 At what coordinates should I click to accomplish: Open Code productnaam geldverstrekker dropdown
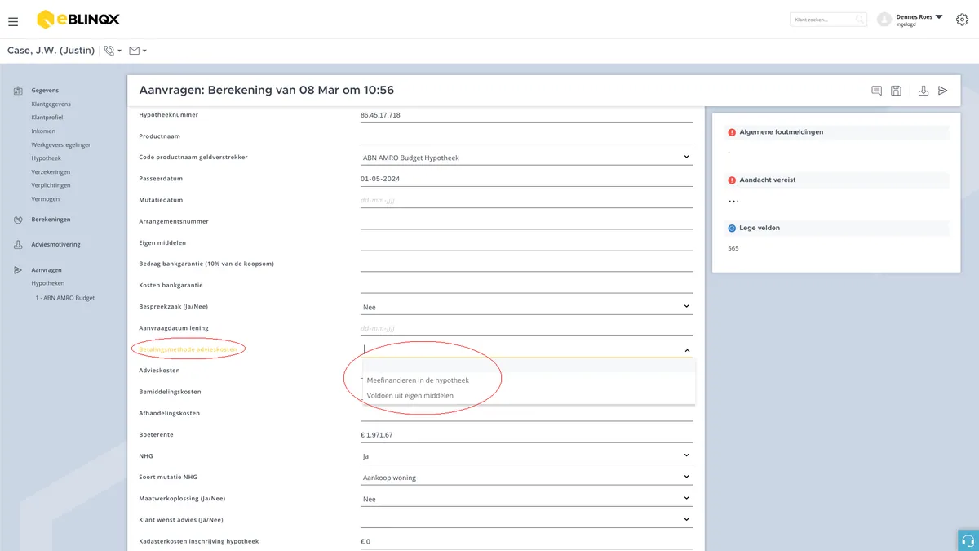point(526,157)
